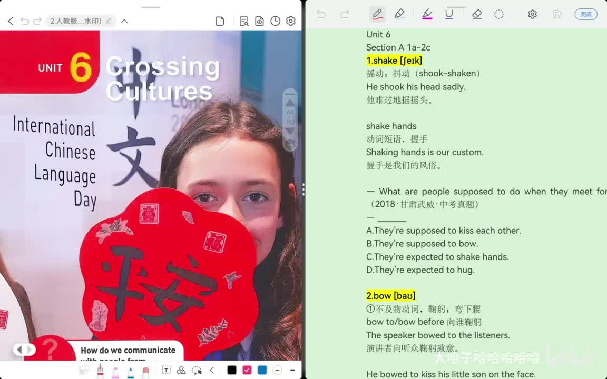Click the left-right page switch toggle
The width and height of the screenshot is (607, 379).
point(24,350)
